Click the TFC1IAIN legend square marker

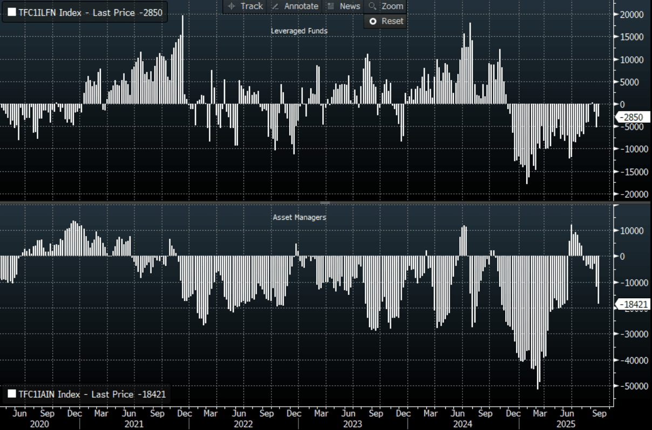(12, 394)
